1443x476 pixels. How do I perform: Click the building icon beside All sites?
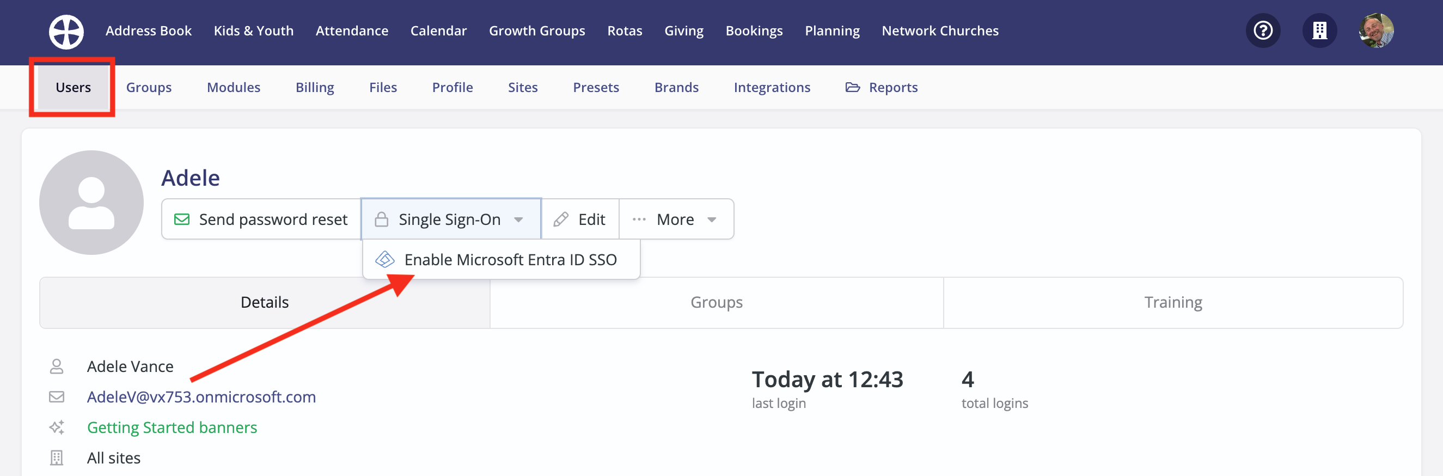[57, 457]
